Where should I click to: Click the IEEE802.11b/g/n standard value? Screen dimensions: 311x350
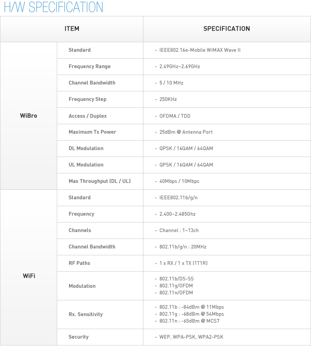pos(179,198)
